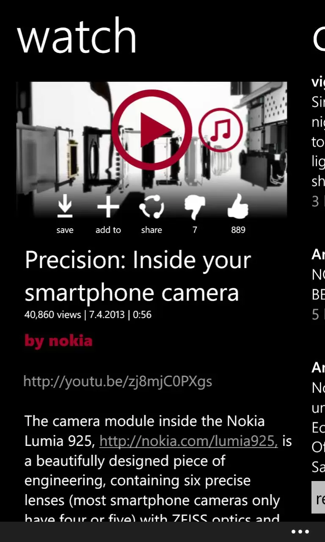Play the Precision video
This screenshot has width=325, height=542.
coord(152,129)
